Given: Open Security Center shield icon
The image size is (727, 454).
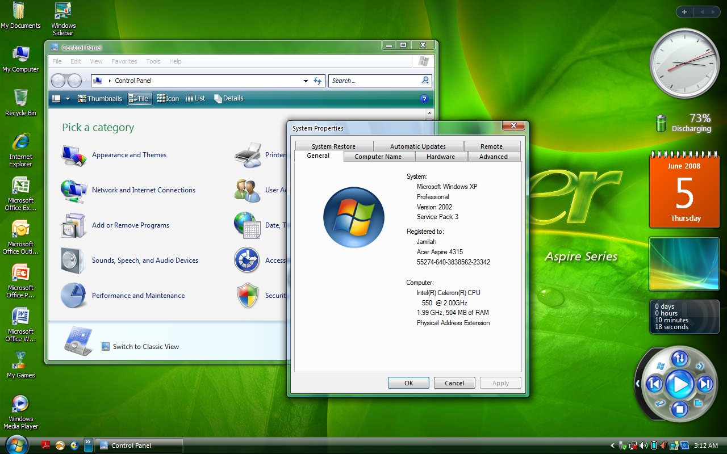Looking at the screenshot, I should tap(248, 296).
